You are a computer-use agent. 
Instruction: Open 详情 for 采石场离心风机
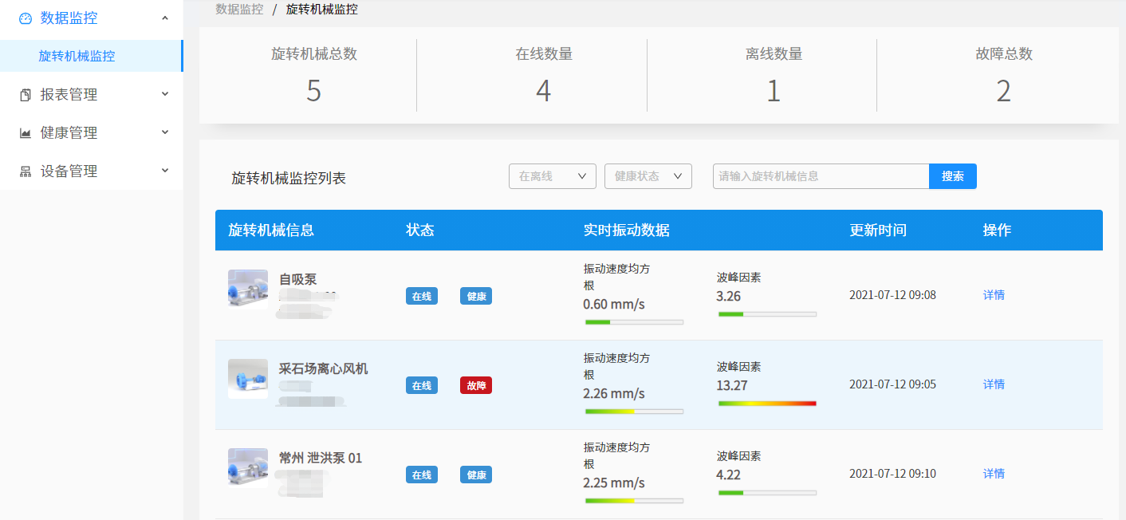click(994, 384)
